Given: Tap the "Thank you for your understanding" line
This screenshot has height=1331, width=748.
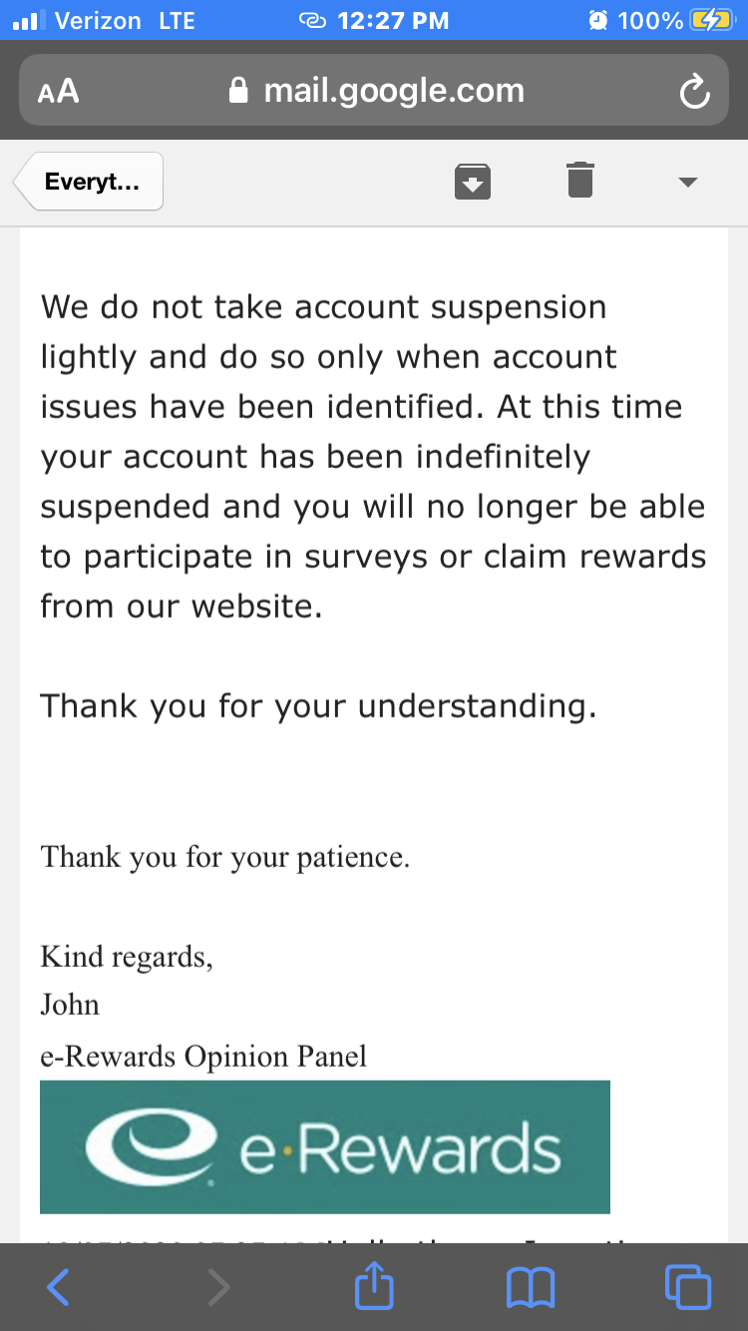Looking at the screenshot, I should click(x=318, y=706).
